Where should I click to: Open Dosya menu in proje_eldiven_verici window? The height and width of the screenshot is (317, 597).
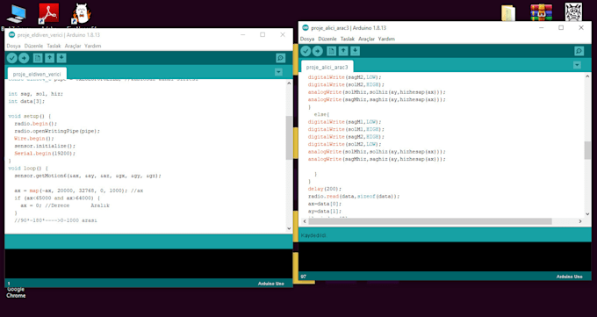pos(14,46)
